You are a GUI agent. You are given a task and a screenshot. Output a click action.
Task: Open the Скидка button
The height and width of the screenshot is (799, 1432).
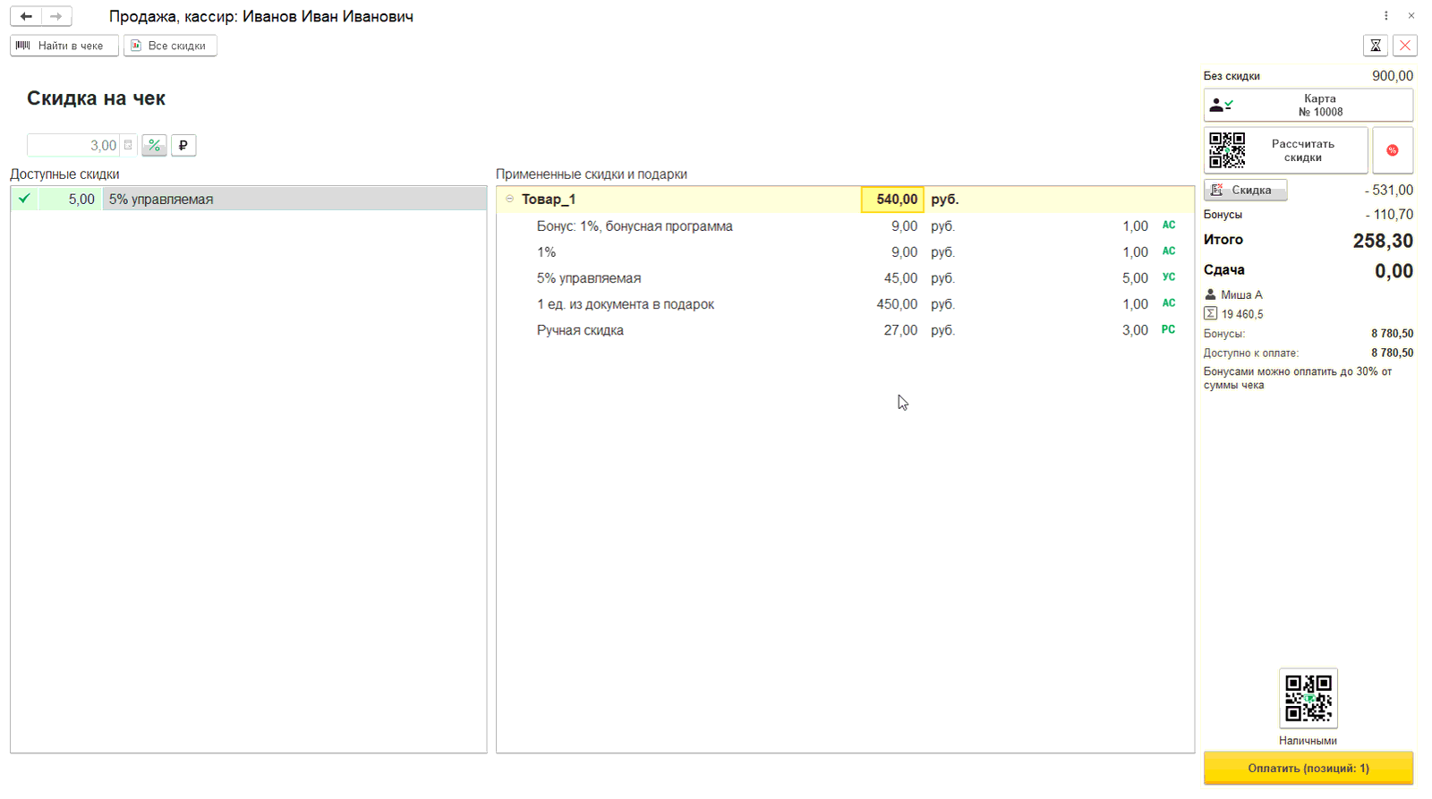tap(1245, 190)
